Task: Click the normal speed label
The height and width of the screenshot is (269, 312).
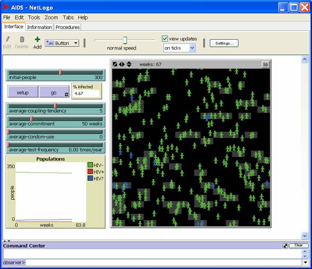Action: pyautogui.click(x=122, y=48)
